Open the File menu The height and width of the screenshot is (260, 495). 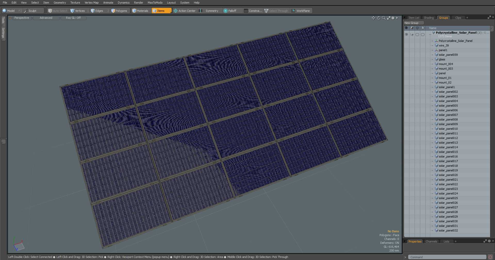pos(5,3)
